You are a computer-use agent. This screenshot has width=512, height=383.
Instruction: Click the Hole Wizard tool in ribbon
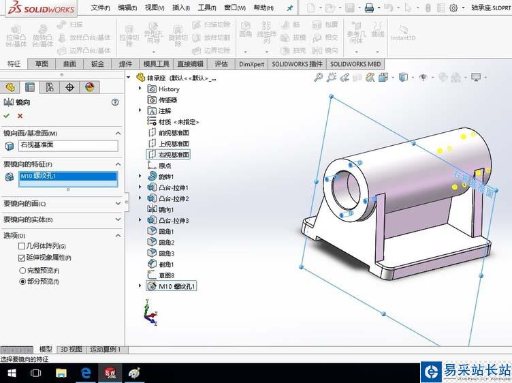(x=153, y=33)
